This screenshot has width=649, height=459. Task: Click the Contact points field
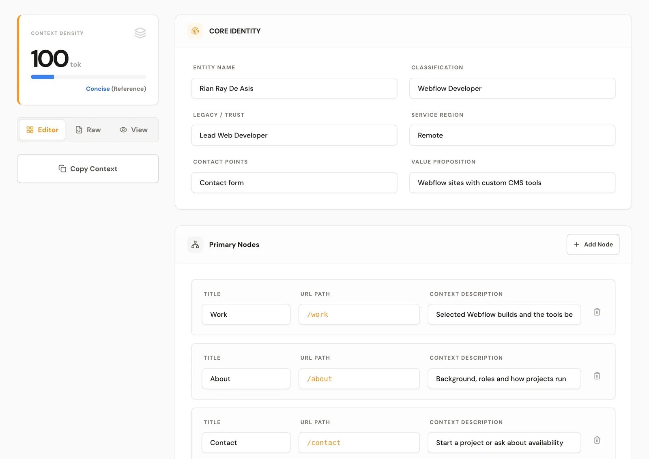point(294,183)
